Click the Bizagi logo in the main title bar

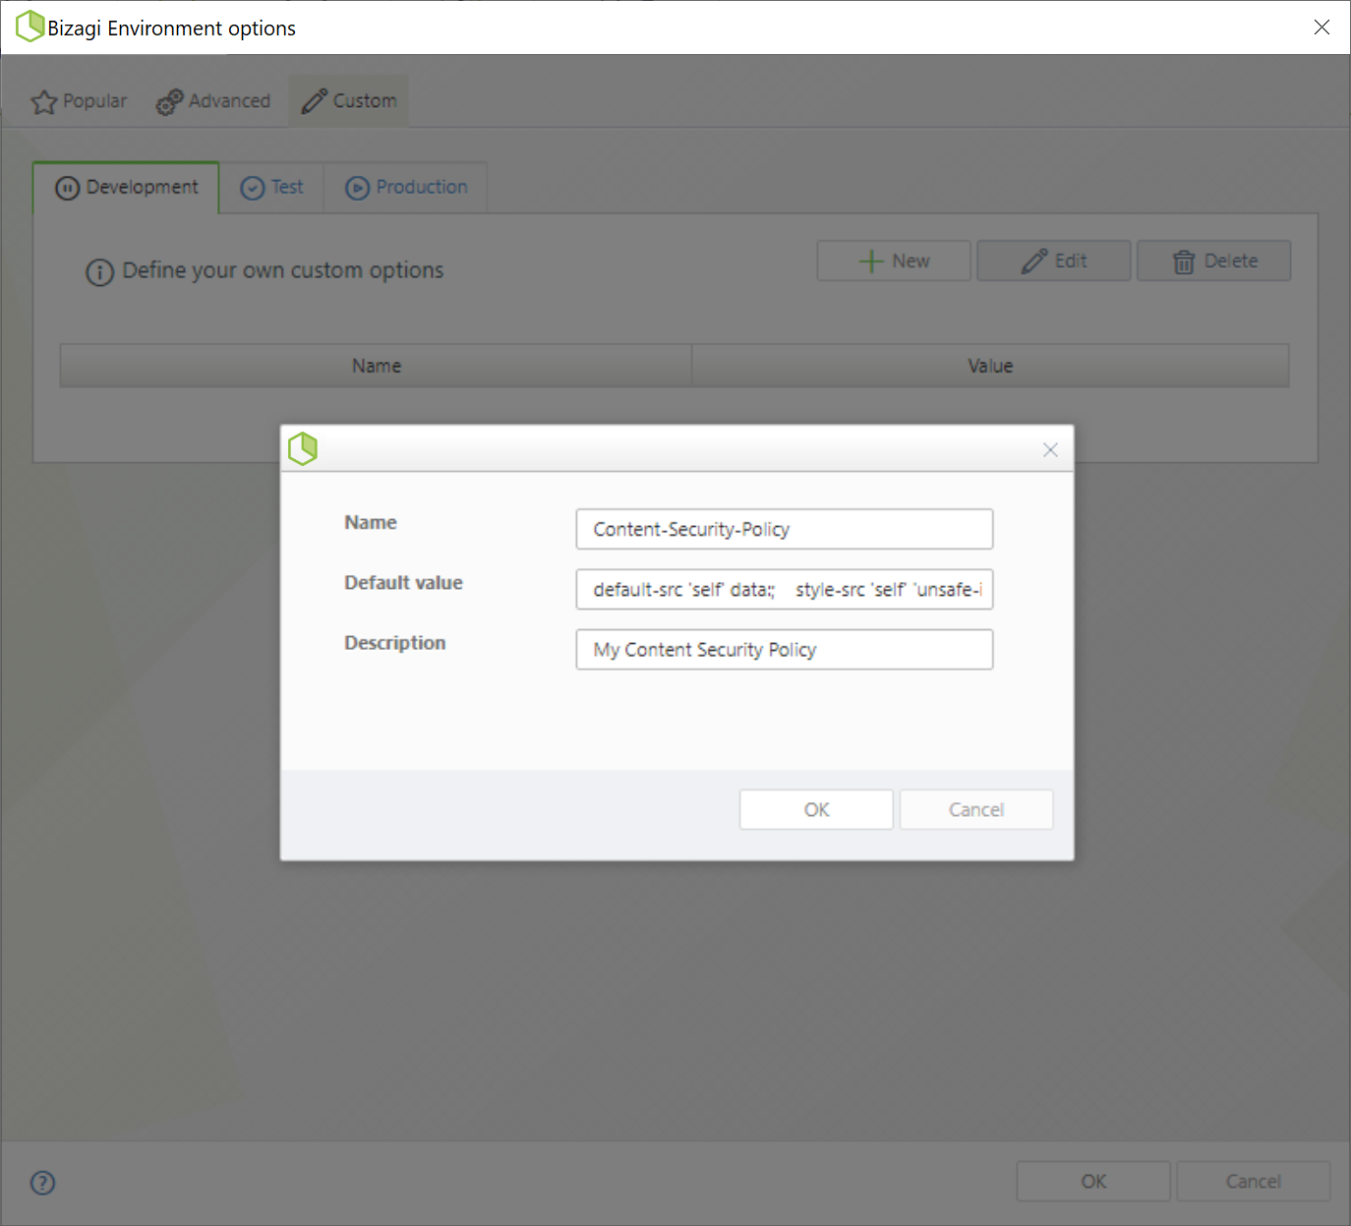click(30, 27)
